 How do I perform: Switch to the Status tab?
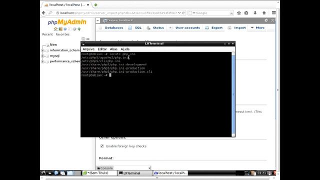click(155, 28)
